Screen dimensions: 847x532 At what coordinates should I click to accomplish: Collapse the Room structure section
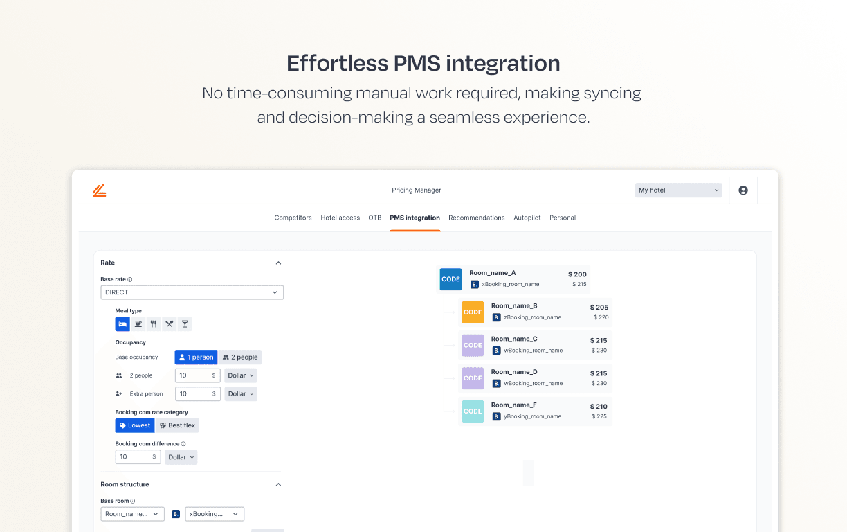[x=278, y=484]
